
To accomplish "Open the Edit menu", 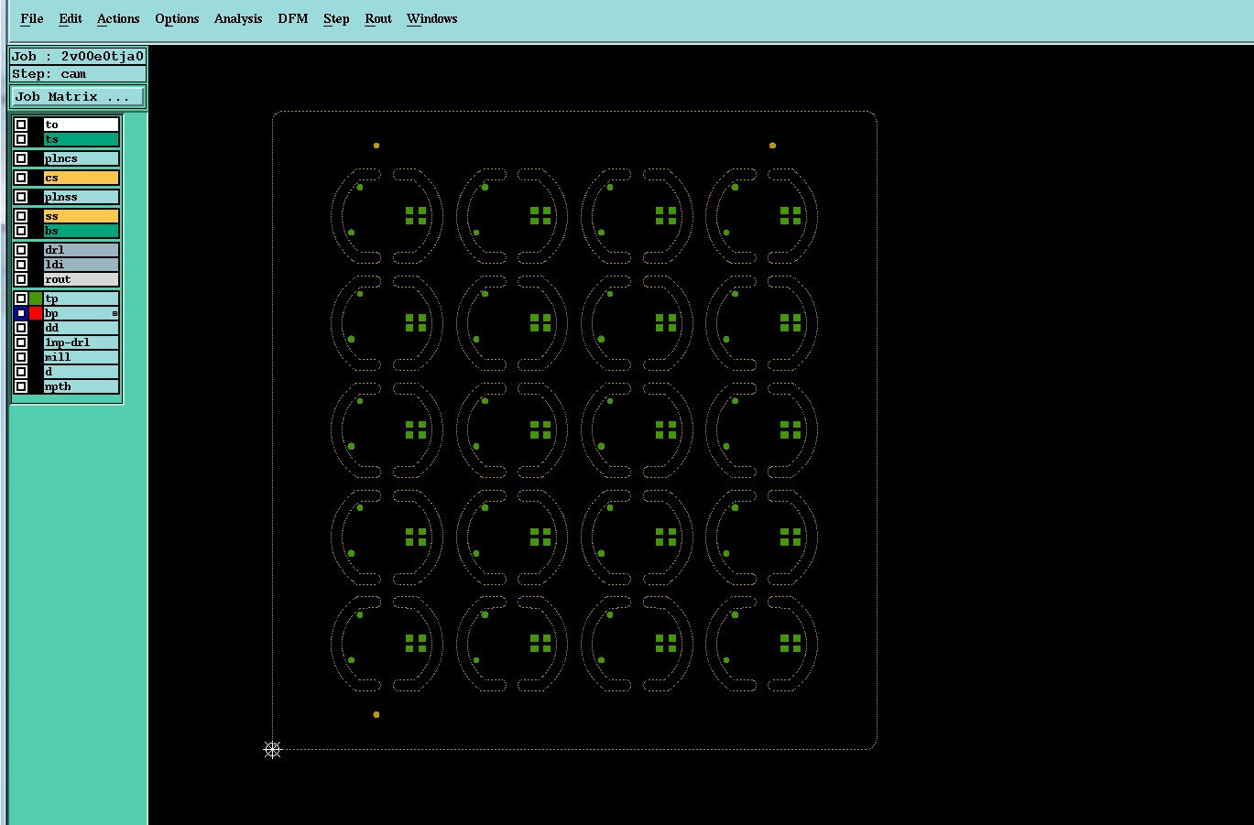I will (x=71, y=18).
